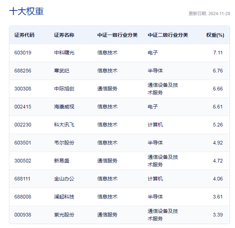The width and height of the screenshot is (235, 228).
Task: Select 信息技术 in the 金山办公 row
Action: tap(107, 179)
